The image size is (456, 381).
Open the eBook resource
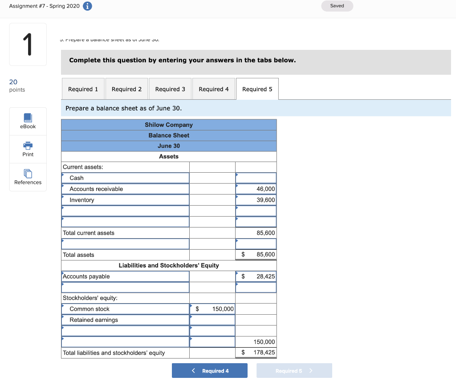28,121
